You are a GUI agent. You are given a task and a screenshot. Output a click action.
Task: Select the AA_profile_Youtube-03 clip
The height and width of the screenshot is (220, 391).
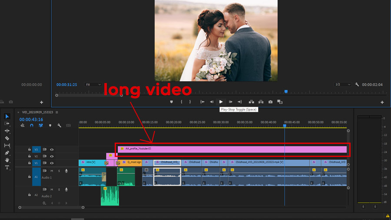tap(232, 150)
